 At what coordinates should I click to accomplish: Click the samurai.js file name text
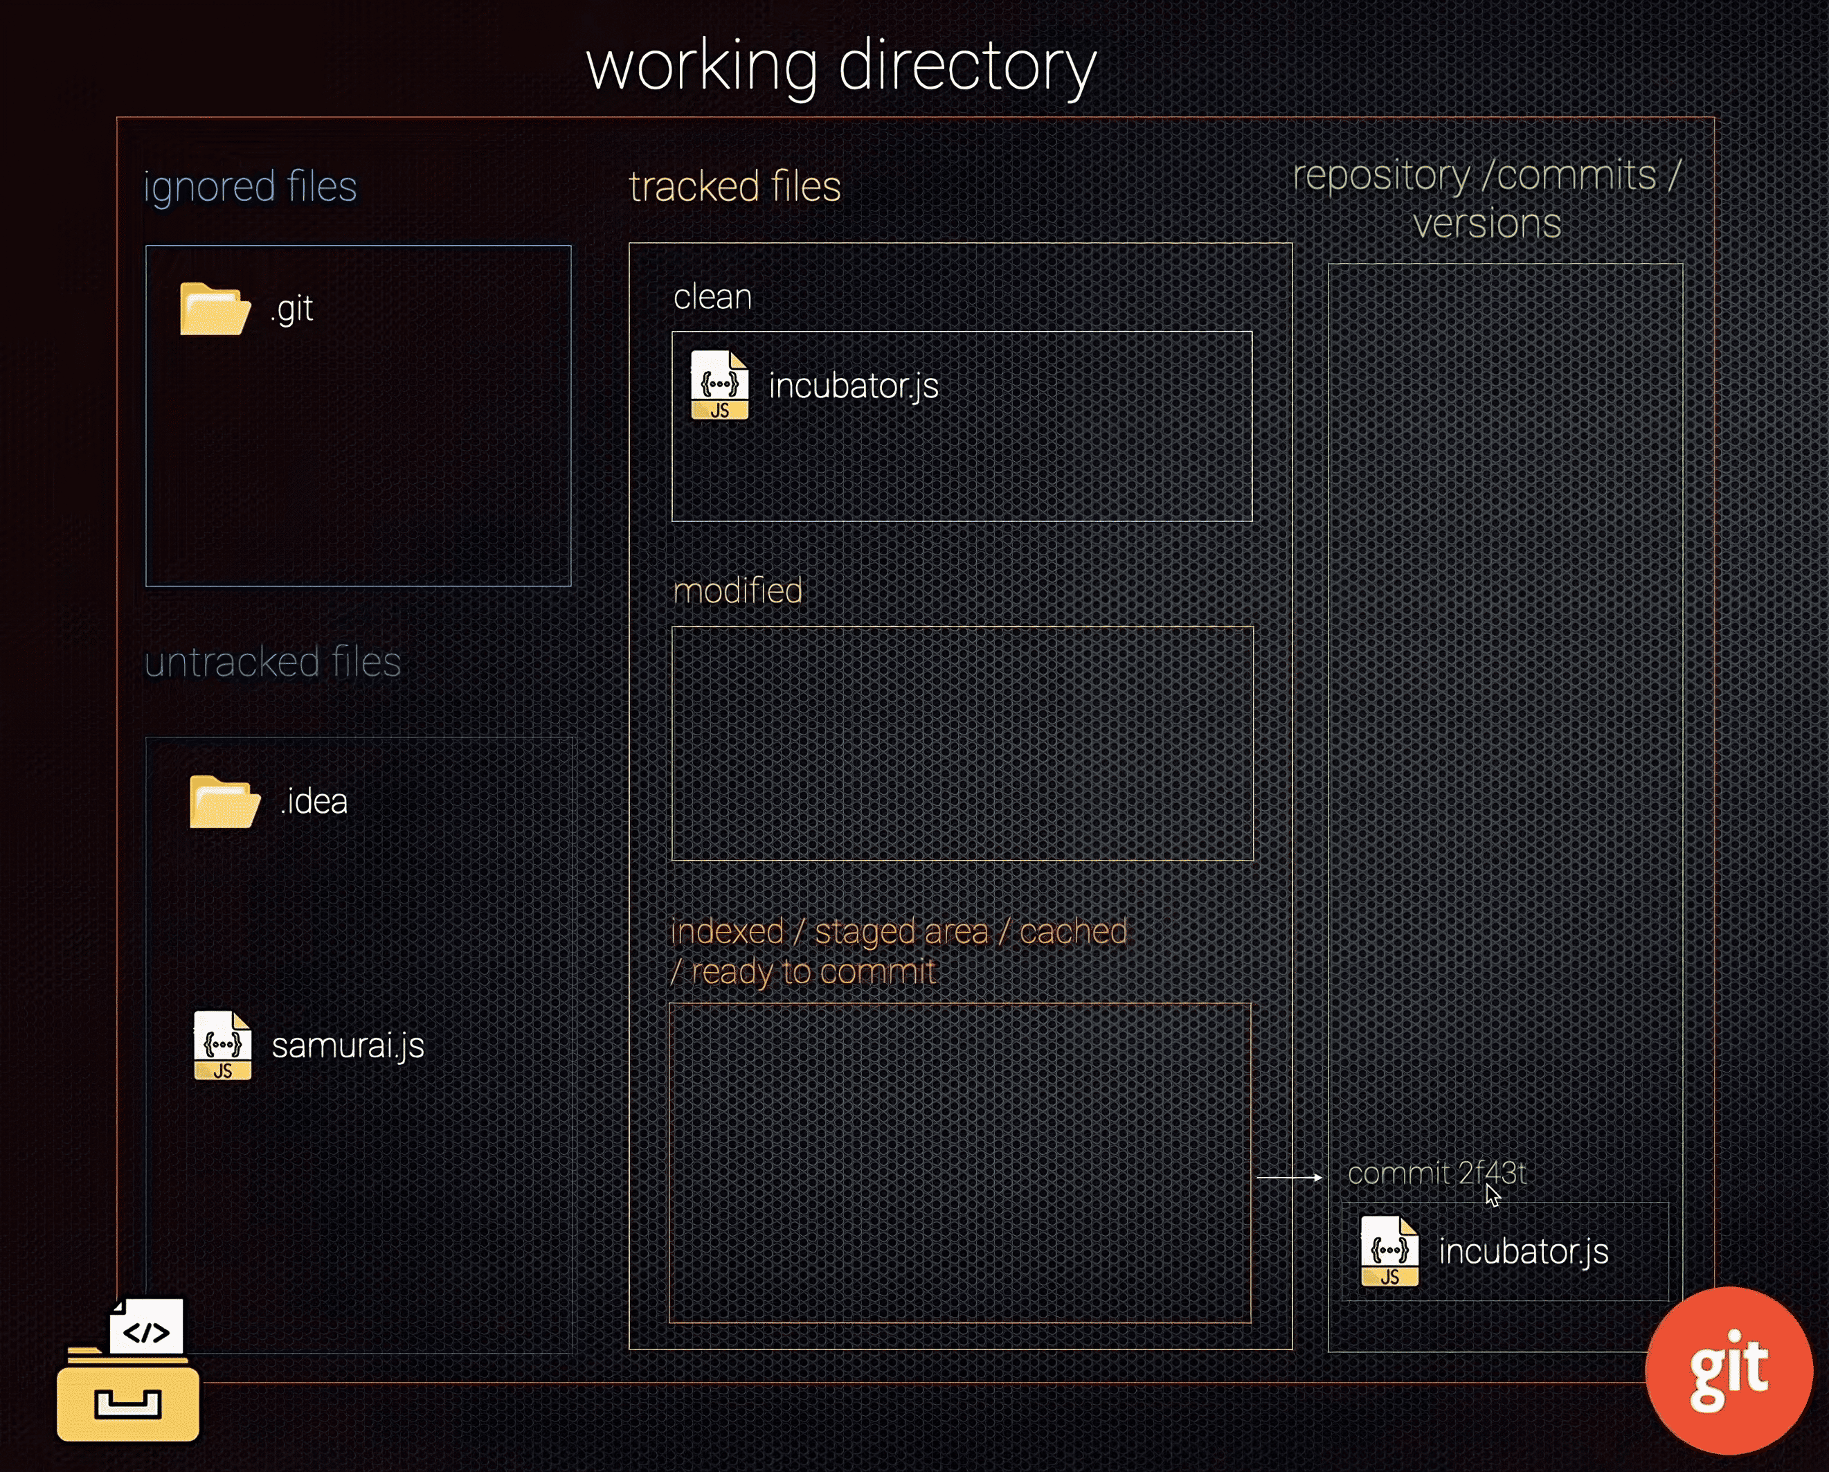[348, 1046]
